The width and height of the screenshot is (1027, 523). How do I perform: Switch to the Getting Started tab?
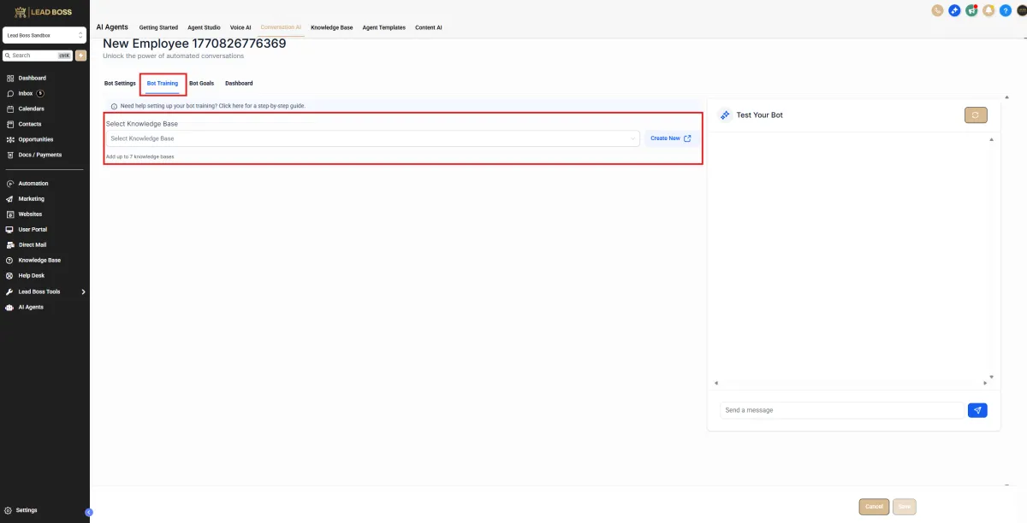(x=158, y=27)
